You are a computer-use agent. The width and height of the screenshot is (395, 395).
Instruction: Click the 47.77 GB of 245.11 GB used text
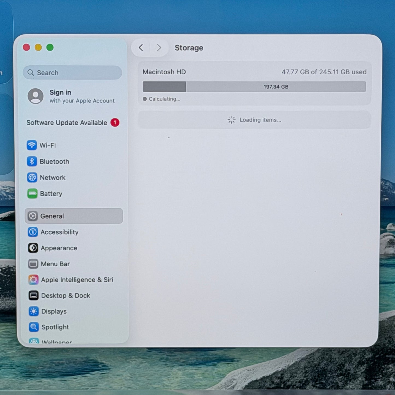(324, 72)
